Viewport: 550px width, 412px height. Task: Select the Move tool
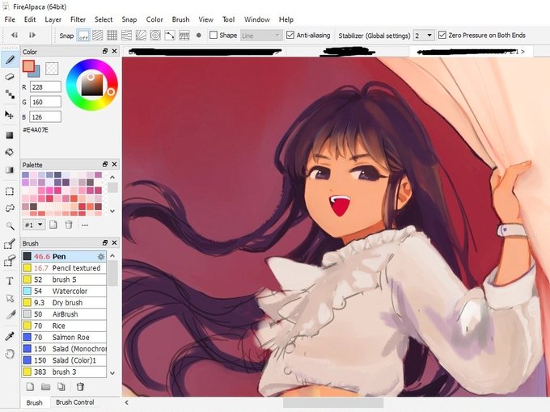tap(10, 115)
